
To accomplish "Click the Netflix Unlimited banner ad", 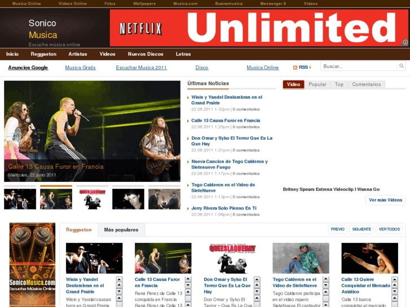I will [259, 28].
